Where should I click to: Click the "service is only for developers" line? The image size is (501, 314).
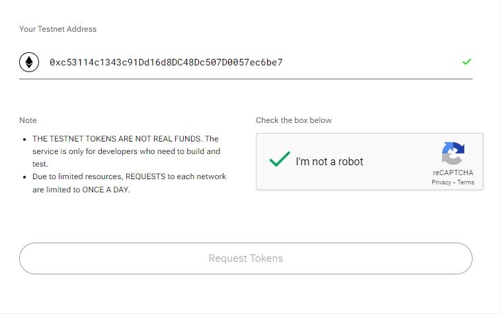[126, 151]
